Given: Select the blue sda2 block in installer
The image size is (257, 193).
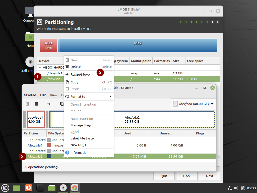Looking at the screenshot, I should tap(138, 45).
